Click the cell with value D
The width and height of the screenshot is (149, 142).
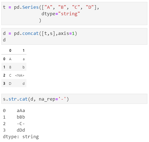[10, 84]
